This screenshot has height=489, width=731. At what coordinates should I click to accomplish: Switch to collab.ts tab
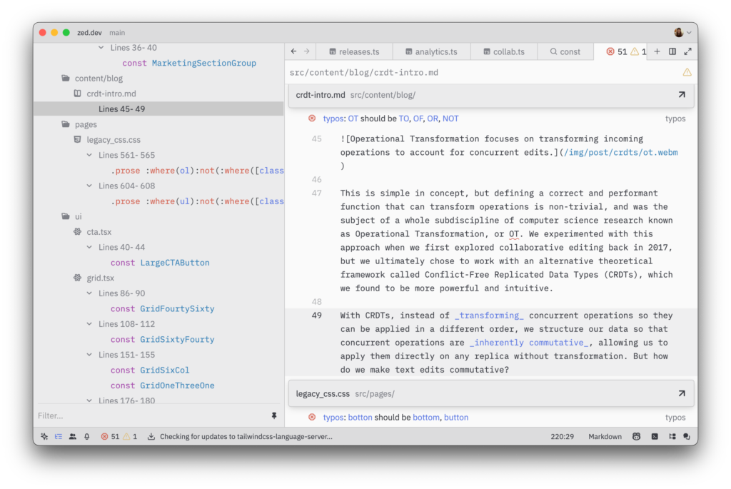[x=504, y=51]
